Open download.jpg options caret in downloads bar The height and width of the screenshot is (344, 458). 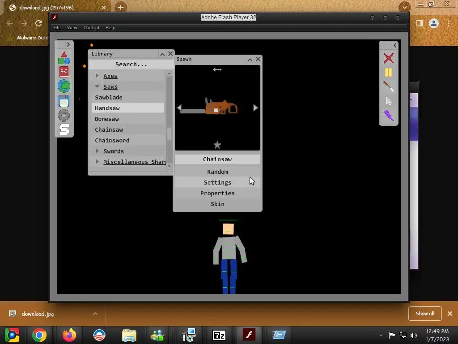(x=95, y=314)
